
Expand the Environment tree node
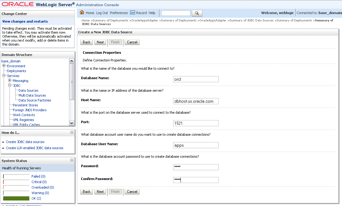tap(4, 66)
